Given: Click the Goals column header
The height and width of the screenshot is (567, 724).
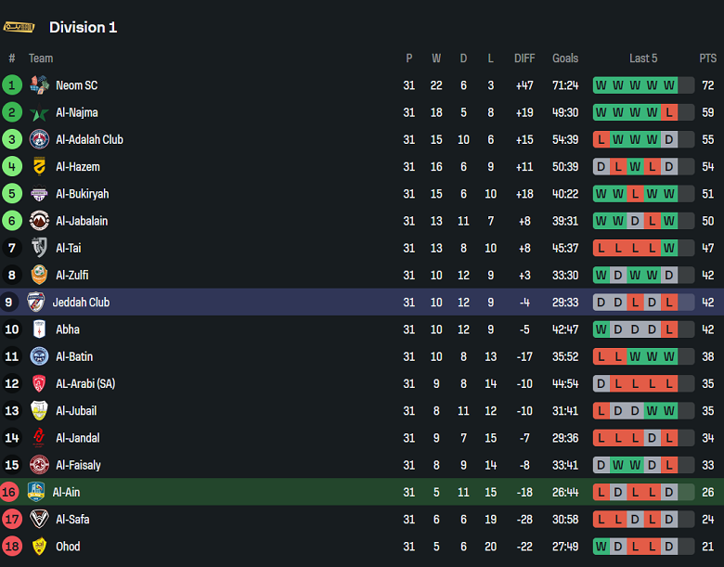Looking at the screenshot, I should coord(565,58).
